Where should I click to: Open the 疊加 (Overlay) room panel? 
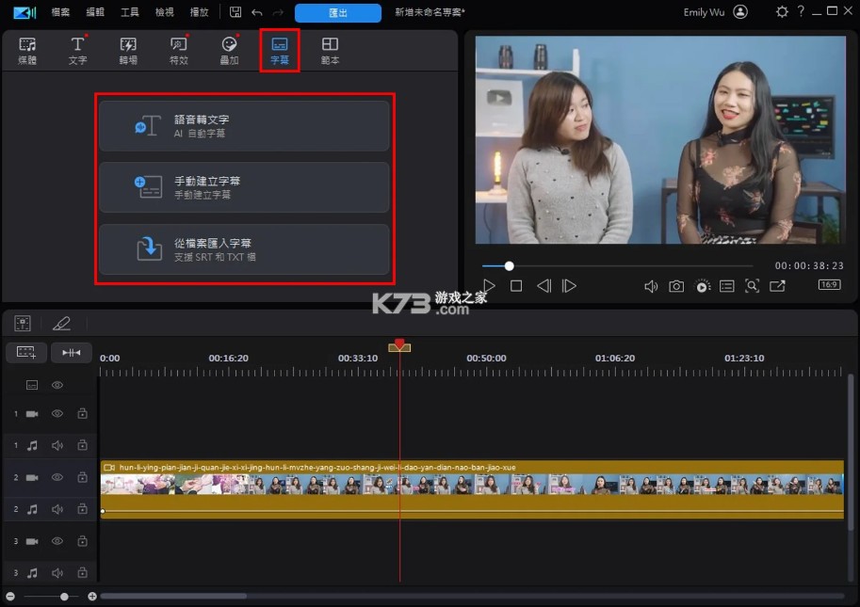[x=229, y=50]
